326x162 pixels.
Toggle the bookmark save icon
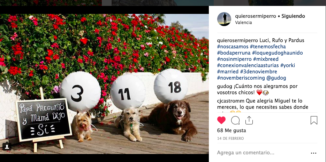(x=314, y=120)
